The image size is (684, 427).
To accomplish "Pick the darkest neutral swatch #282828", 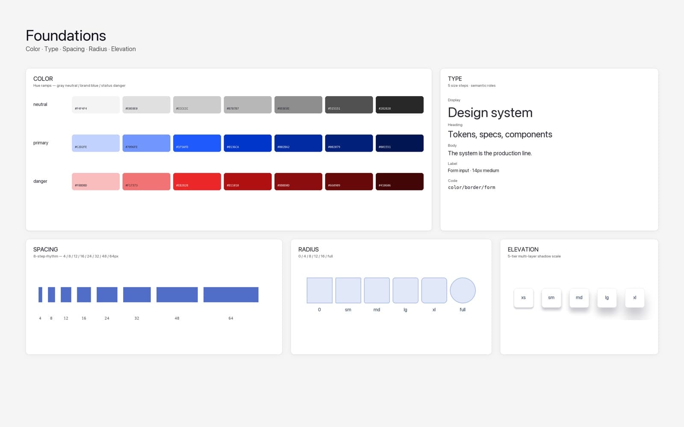I will click(x=400, y=105).
